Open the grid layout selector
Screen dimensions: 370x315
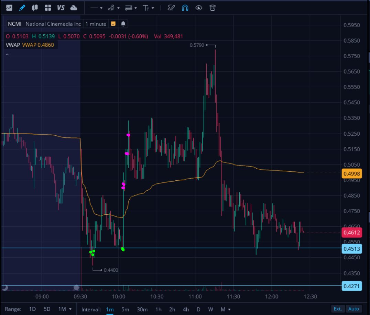(x=48, y=8)
